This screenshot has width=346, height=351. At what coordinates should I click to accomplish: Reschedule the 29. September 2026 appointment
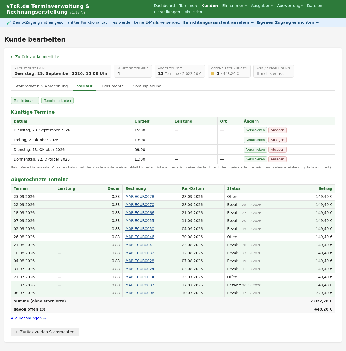click(255, 130)
